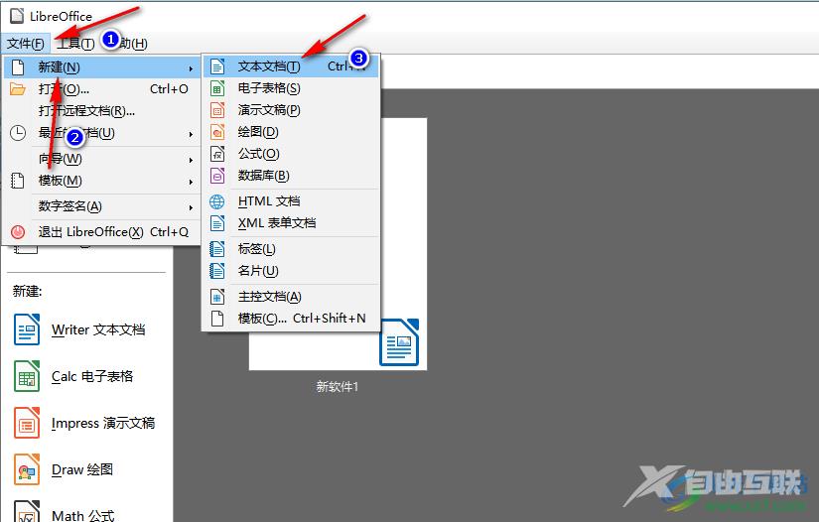Select 标签(L) in the New submenu
The image size is (819, 522).
click(x=291, y=249)
